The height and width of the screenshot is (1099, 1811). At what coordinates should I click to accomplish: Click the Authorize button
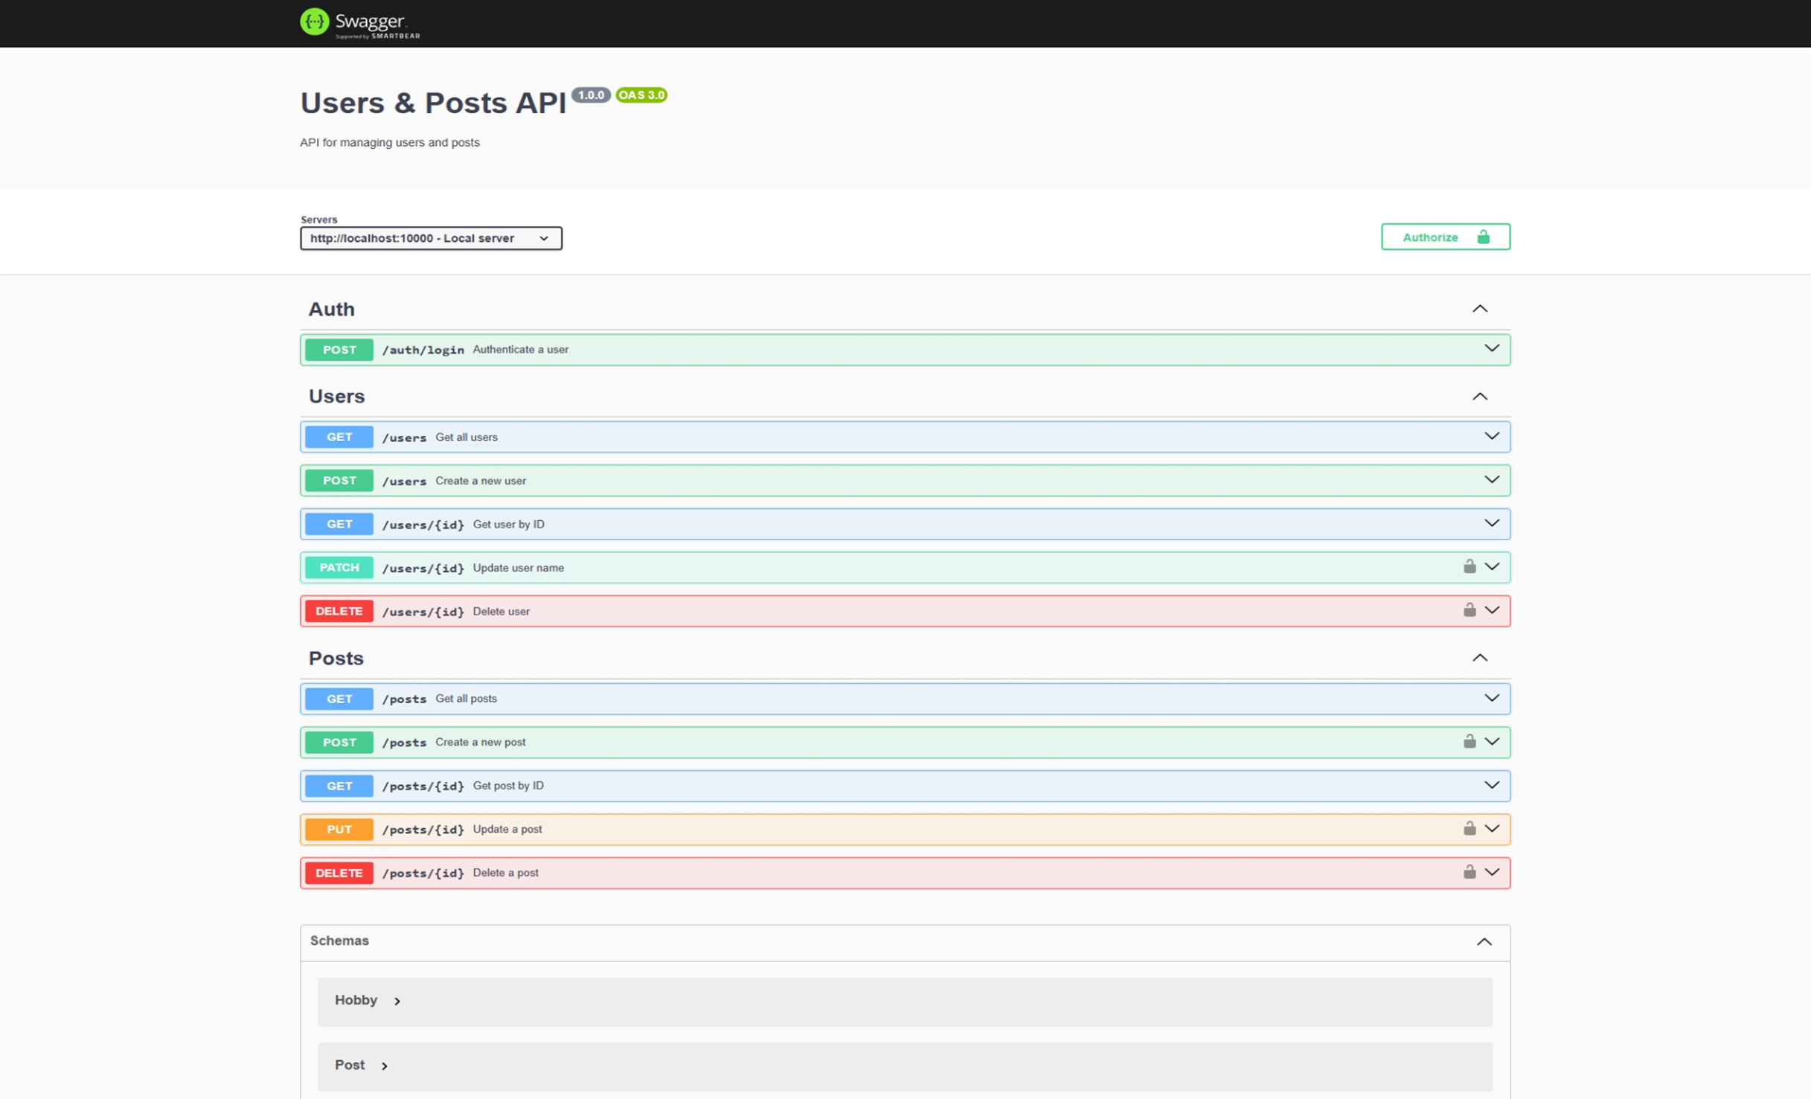point(1444,237)
